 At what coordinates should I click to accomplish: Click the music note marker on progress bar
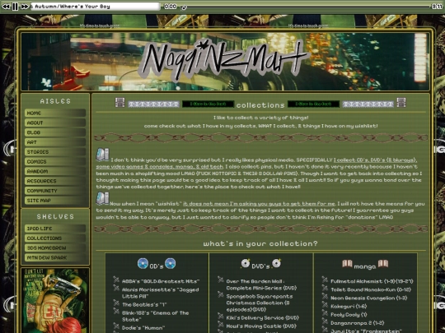tap(184, 7)
